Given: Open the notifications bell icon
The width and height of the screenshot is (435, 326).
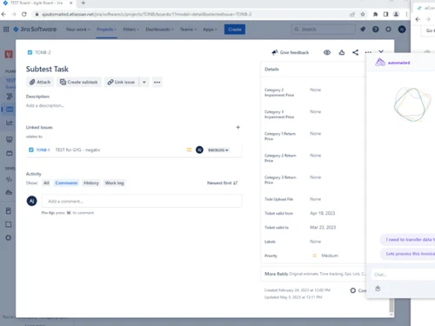Looking at the screenshot, I should click(363, 30).
